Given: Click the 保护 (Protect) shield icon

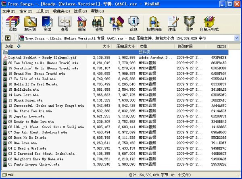Looking at the screenshot, I should [190, 24].
